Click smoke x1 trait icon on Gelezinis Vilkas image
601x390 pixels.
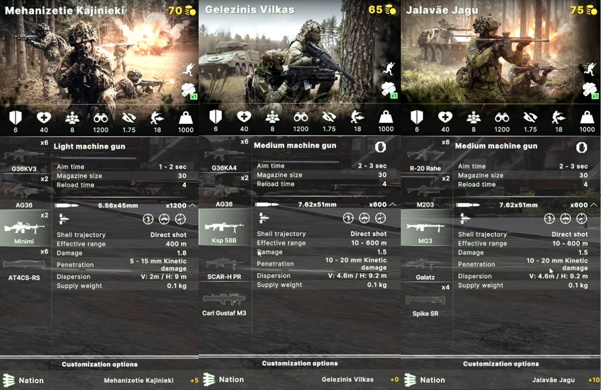pos(390,90)
